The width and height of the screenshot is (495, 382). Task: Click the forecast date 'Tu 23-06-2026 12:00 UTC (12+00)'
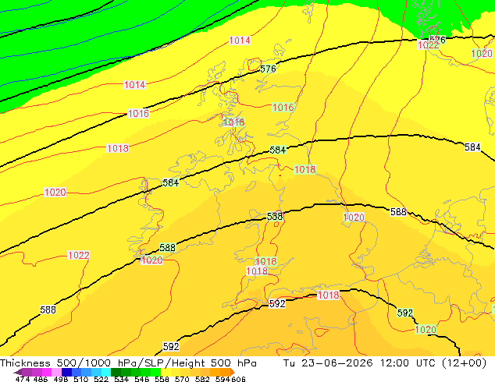coord(385,363)
